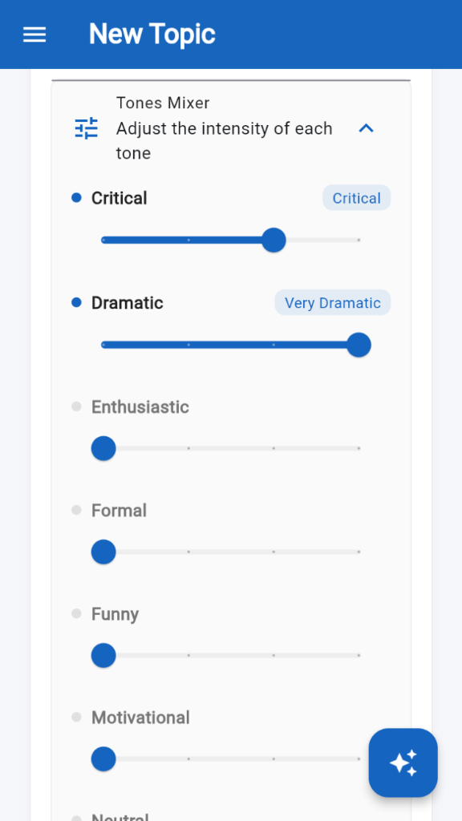Click the upward chevron next to tone description

click(367, 127)
